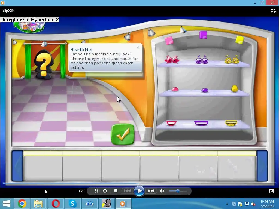Open the Windows Start menu
The height and width of the screenshot is (209, 279).
(7, 204)
